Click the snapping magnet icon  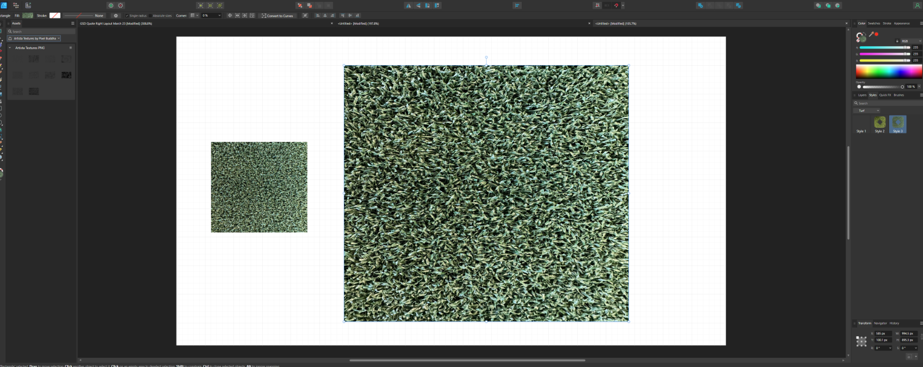click(616, 5)
